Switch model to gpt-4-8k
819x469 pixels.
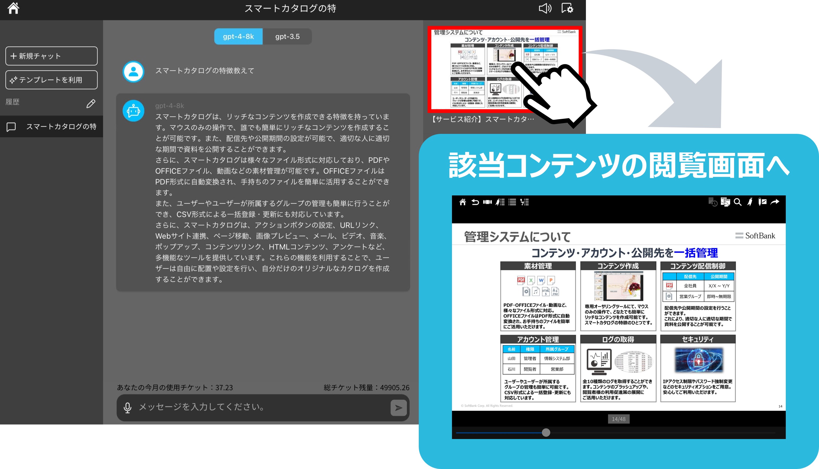(x=238, y=36)
